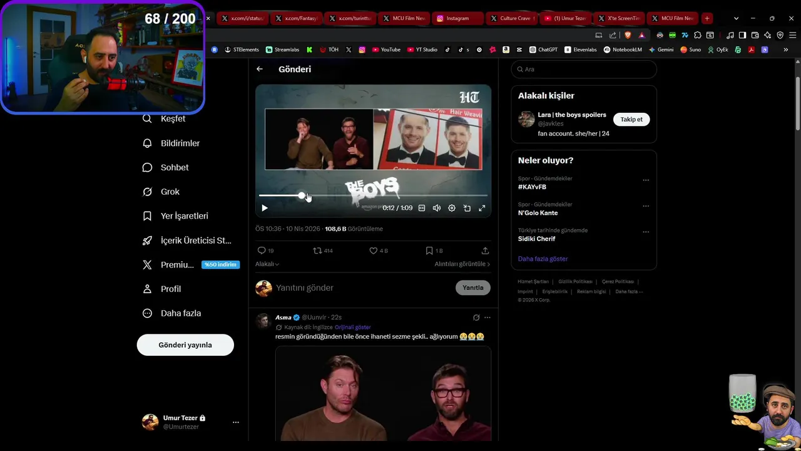Seek on the video progress bar
The height and width of the screenshot is (451, 801).
point(373,196)
